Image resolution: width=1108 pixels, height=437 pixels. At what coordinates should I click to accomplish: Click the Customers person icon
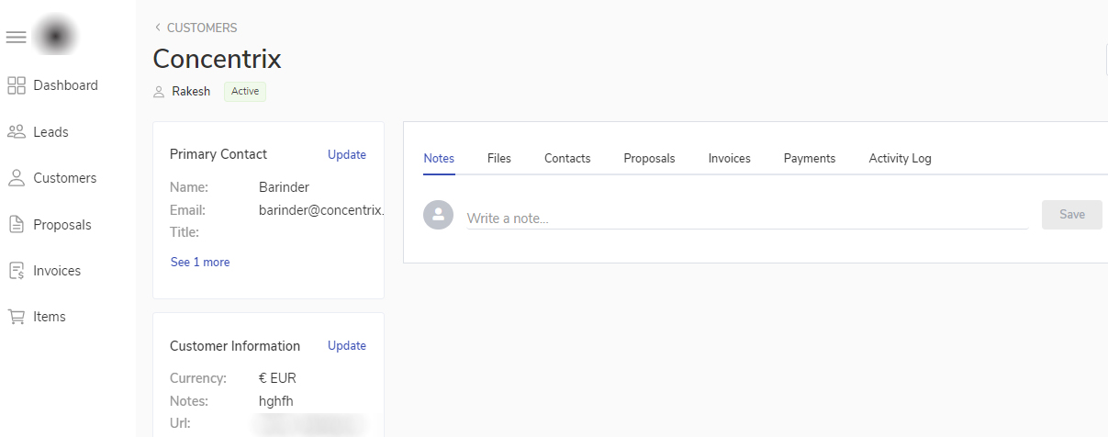coord(17,178)
